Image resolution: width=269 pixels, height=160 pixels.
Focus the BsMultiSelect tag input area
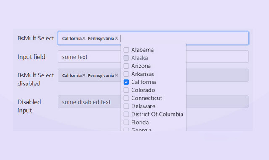tap(153, 38)
